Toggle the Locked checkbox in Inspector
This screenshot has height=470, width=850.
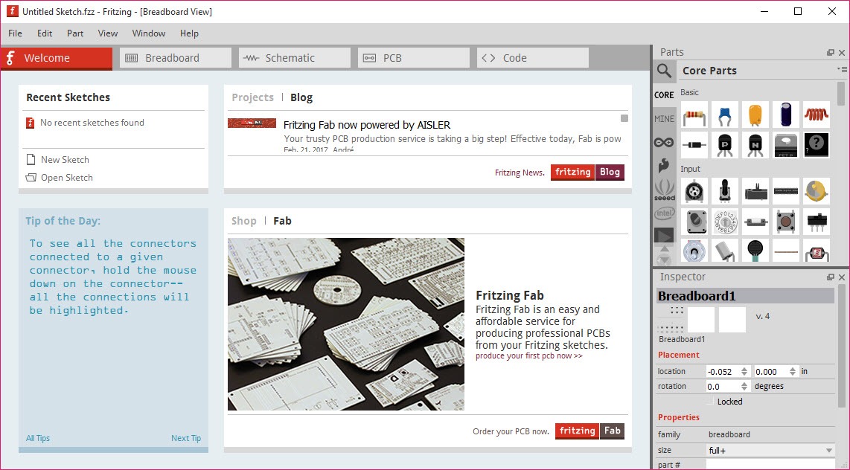point(710,402)
